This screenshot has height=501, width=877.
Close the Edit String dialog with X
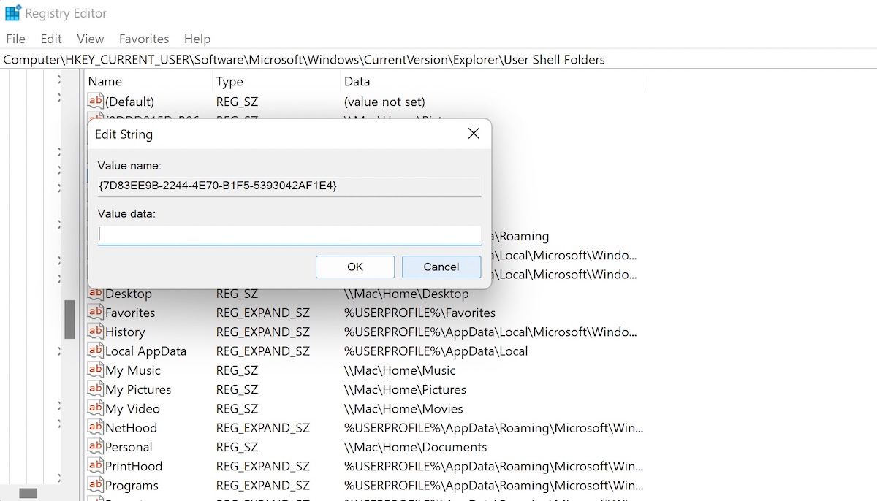(x=474, y=134)
